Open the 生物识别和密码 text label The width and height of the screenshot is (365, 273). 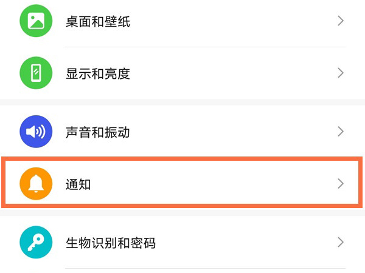[110, 244]
